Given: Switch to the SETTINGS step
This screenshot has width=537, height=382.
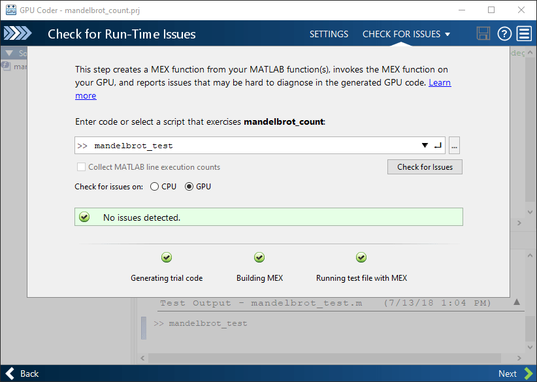Looking at the screenshot, I should point(329,33).
